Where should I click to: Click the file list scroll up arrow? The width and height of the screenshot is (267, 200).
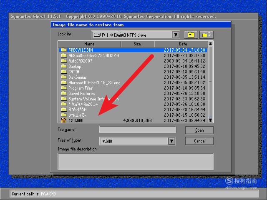[x=210, y=44]
